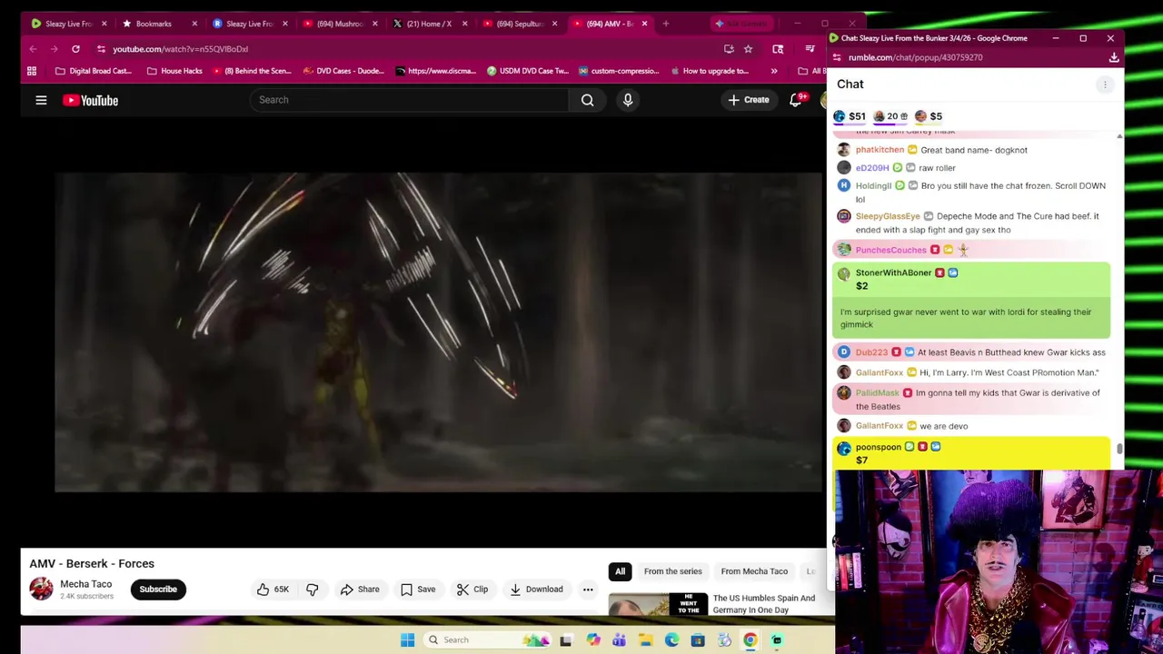Click username PallidMask in chat
1163x654 pixels.
point(877,393)
